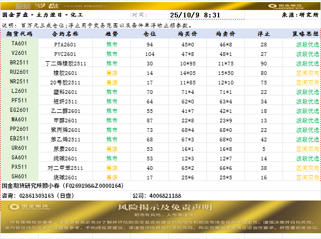Select the 20号胶2511 cell

point(65,82)
